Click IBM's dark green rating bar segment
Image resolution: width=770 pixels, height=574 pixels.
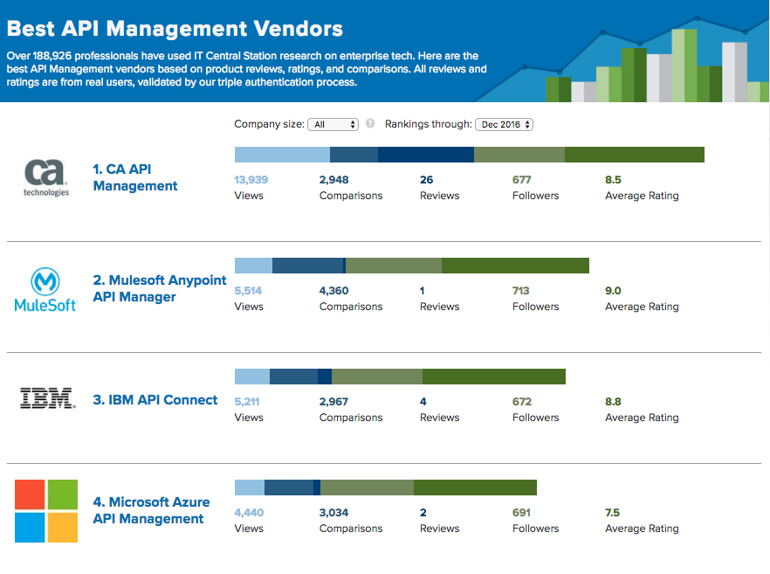click(494, 377)
